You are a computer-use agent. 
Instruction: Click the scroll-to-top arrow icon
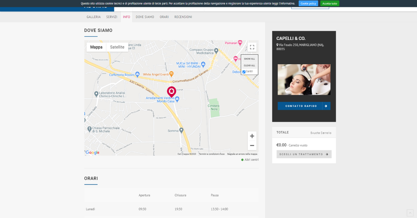coord(410,212)
